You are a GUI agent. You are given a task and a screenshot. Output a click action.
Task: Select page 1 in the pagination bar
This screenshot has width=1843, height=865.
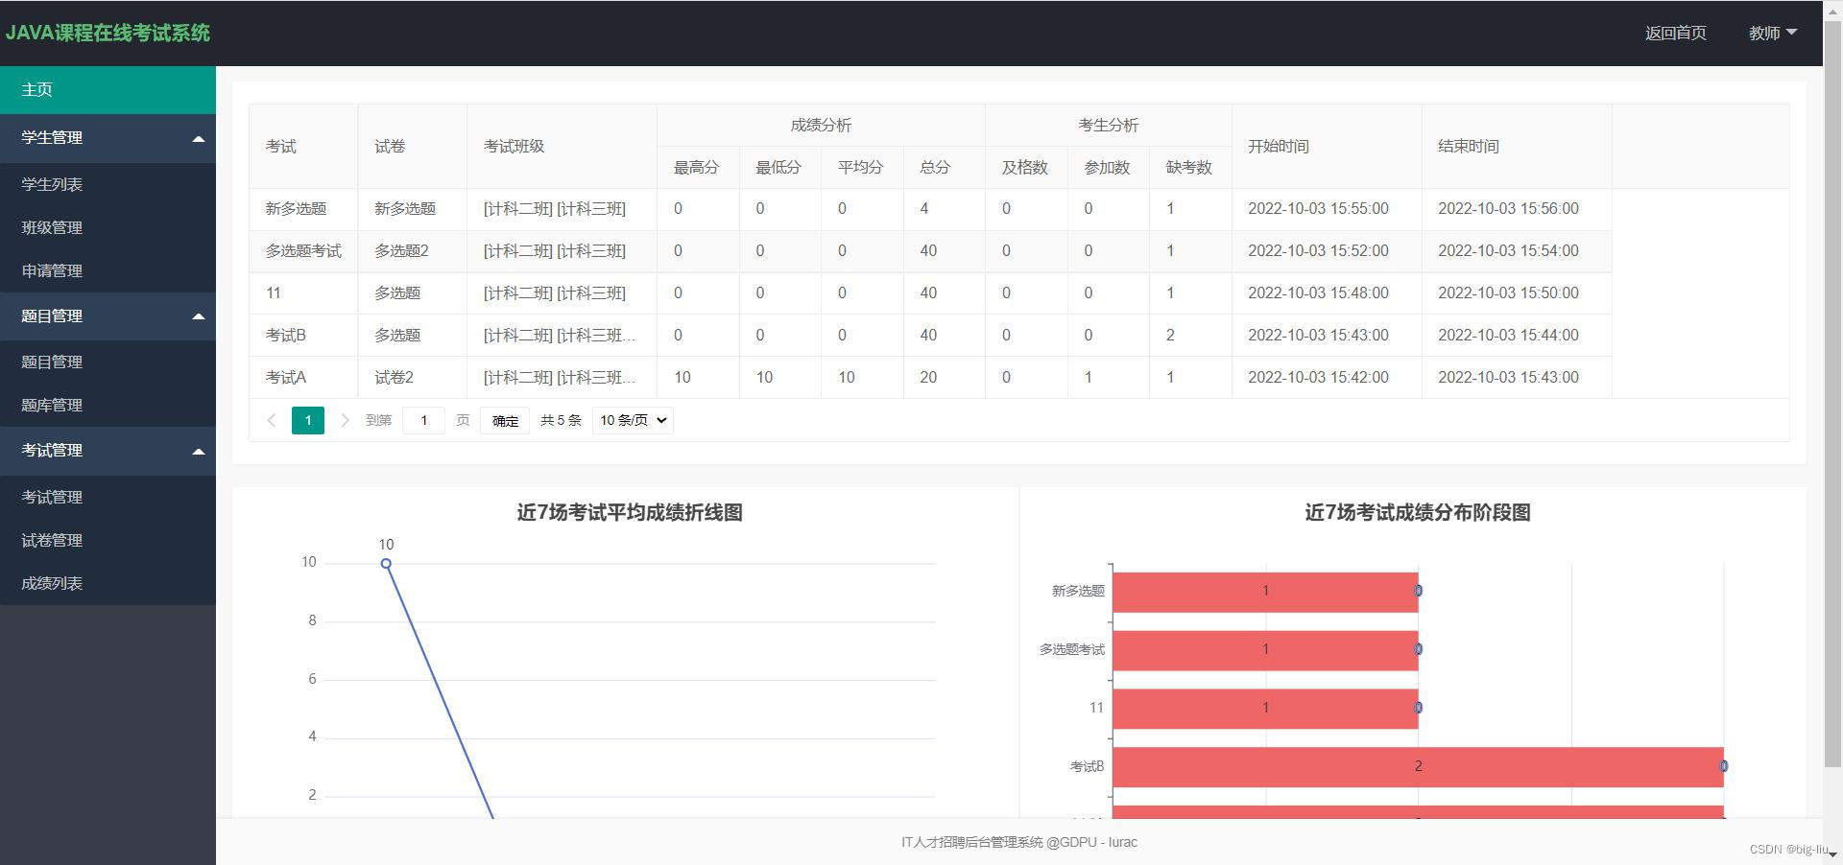308,420
